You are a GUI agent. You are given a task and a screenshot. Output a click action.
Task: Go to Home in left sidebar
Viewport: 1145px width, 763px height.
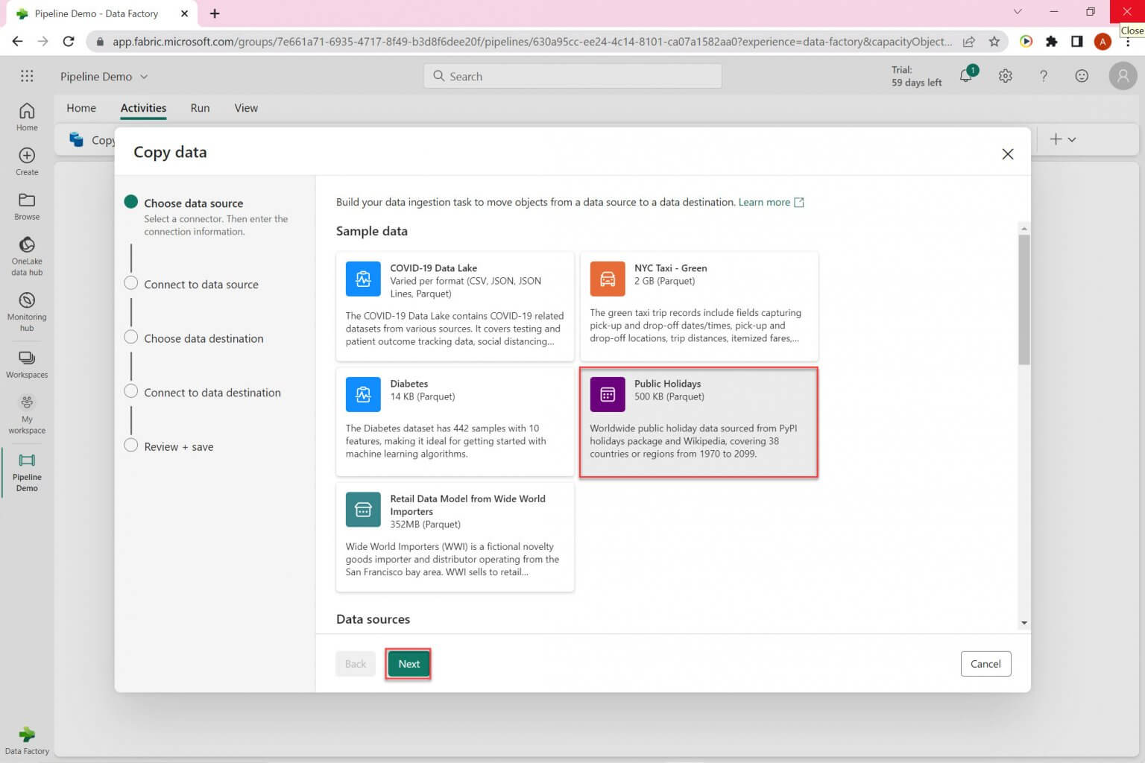[27, 117]
